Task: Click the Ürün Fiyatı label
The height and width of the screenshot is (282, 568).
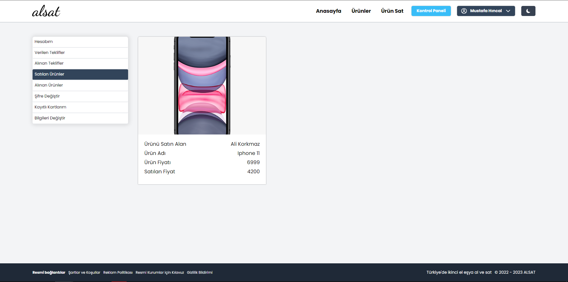Action: tap(157, 162)
